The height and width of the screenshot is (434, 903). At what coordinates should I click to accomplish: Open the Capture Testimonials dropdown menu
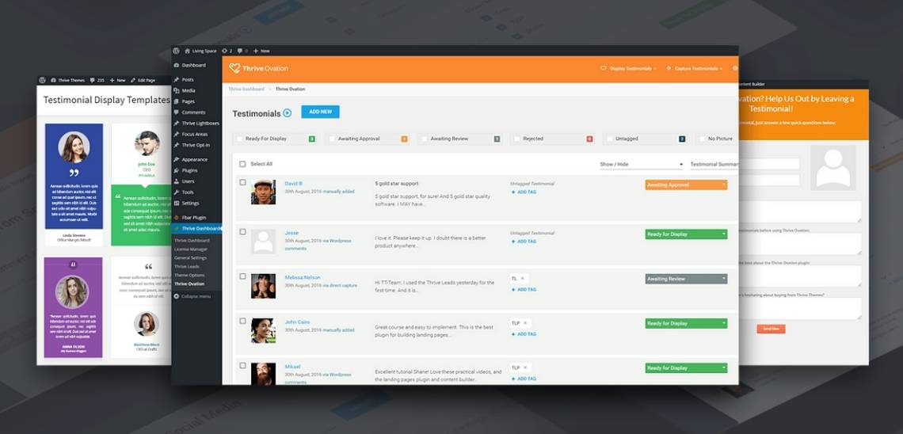[695, 68]
